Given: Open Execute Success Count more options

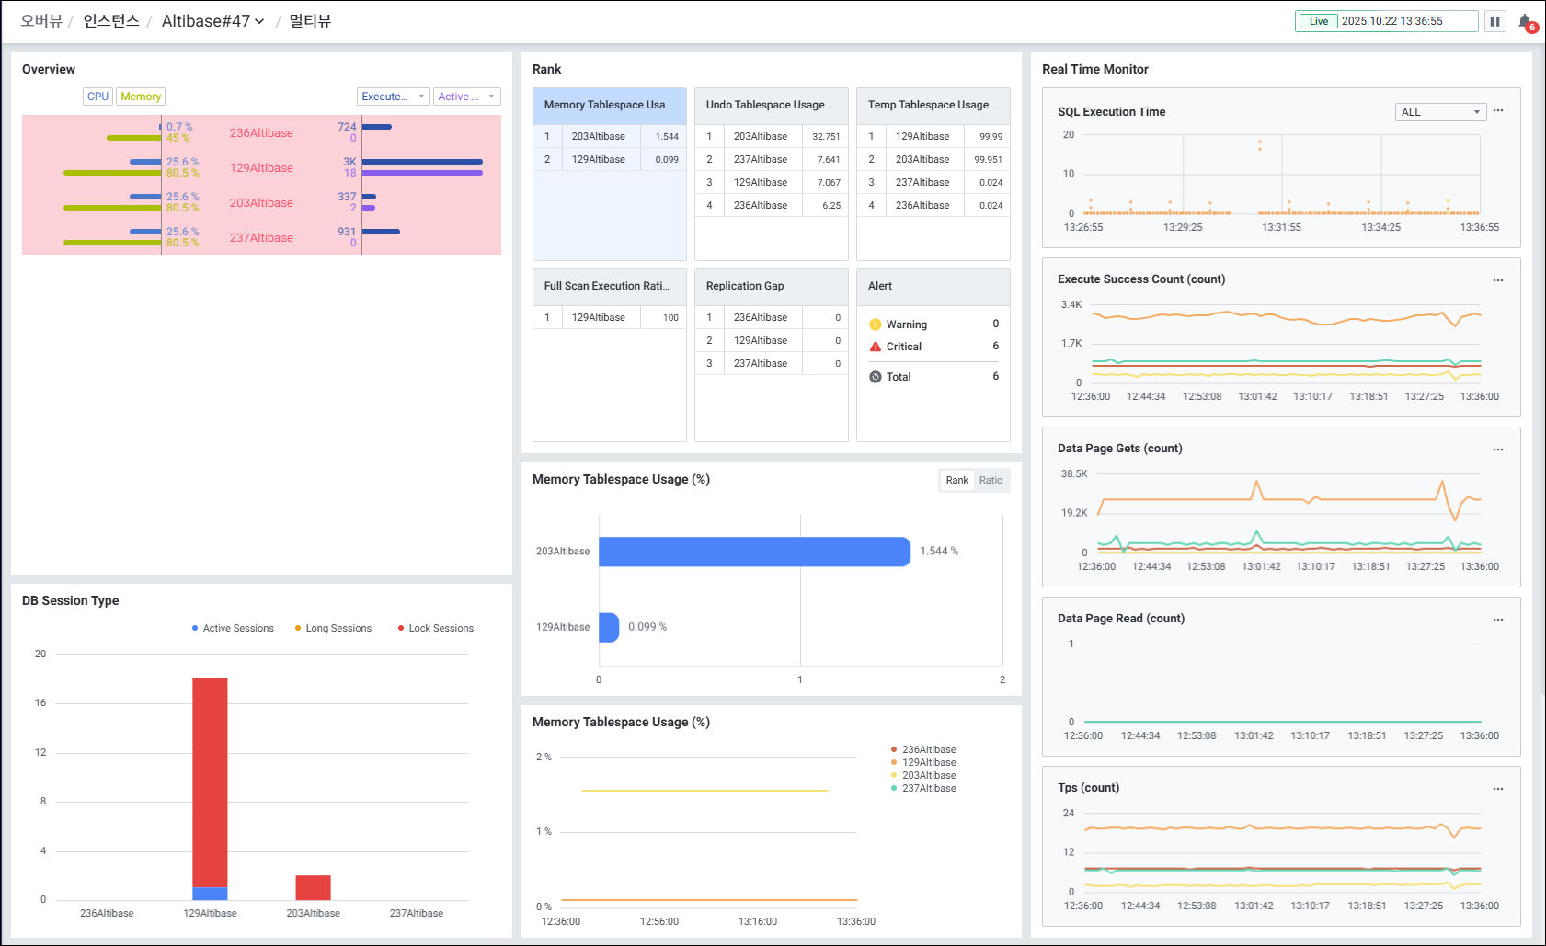Looking at the screenshot, I should pos(1497,280).
